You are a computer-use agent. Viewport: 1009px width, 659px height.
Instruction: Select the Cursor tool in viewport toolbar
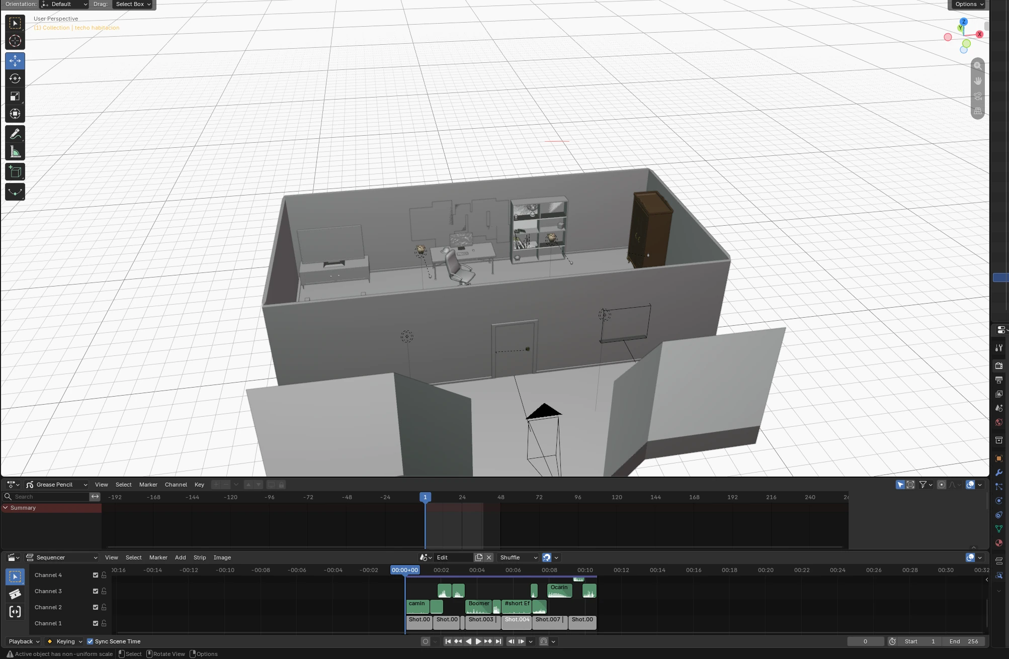(x=15, y=41)
